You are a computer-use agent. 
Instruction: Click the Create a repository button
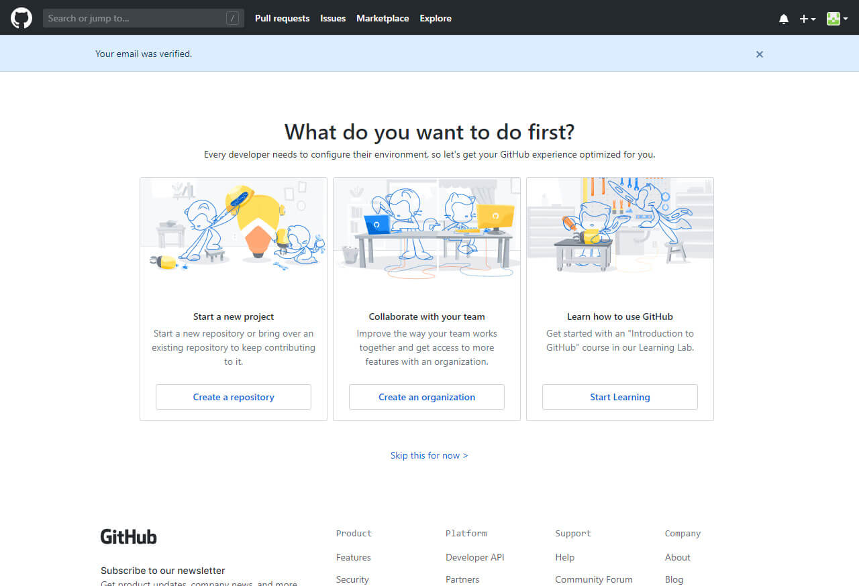[234, 397]
